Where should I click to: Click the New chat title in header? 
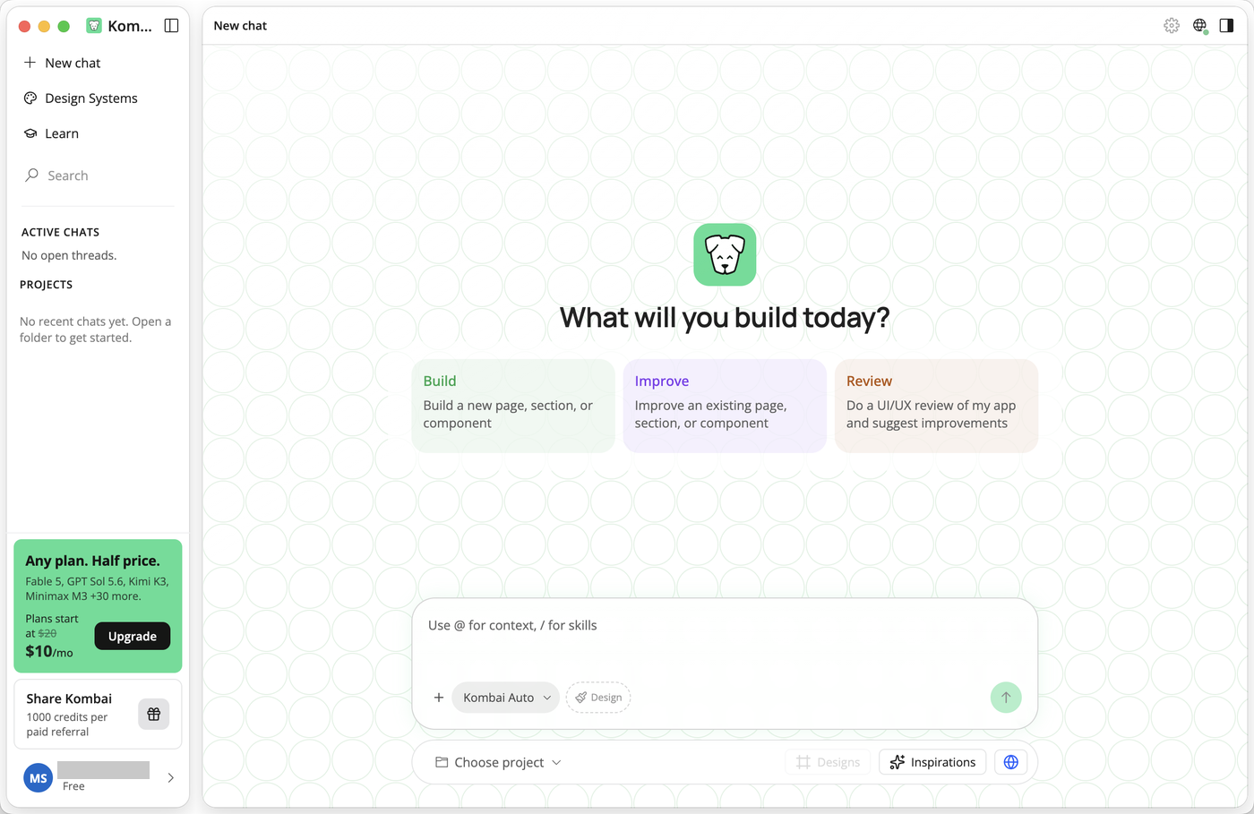tap(240, 26)
